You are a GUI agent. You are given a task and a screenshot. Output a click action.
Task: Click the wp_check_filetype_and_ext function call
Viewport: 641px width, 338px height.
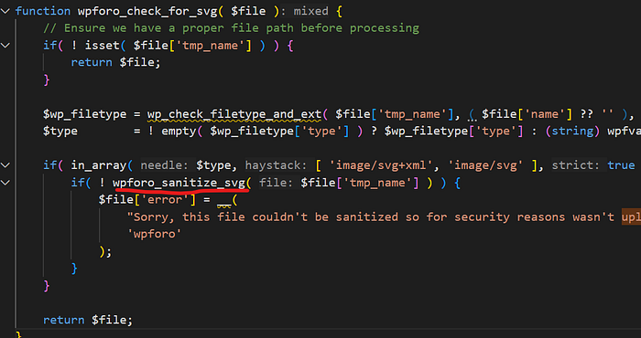(234, 114)
